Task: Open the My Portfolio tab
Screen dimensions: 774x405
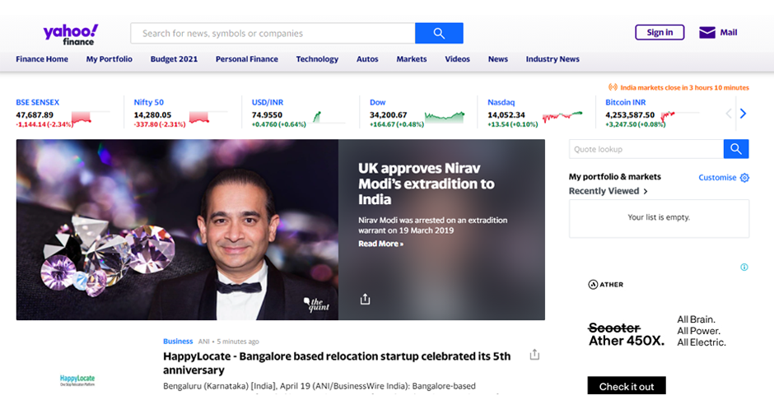Action: point(109,58)
